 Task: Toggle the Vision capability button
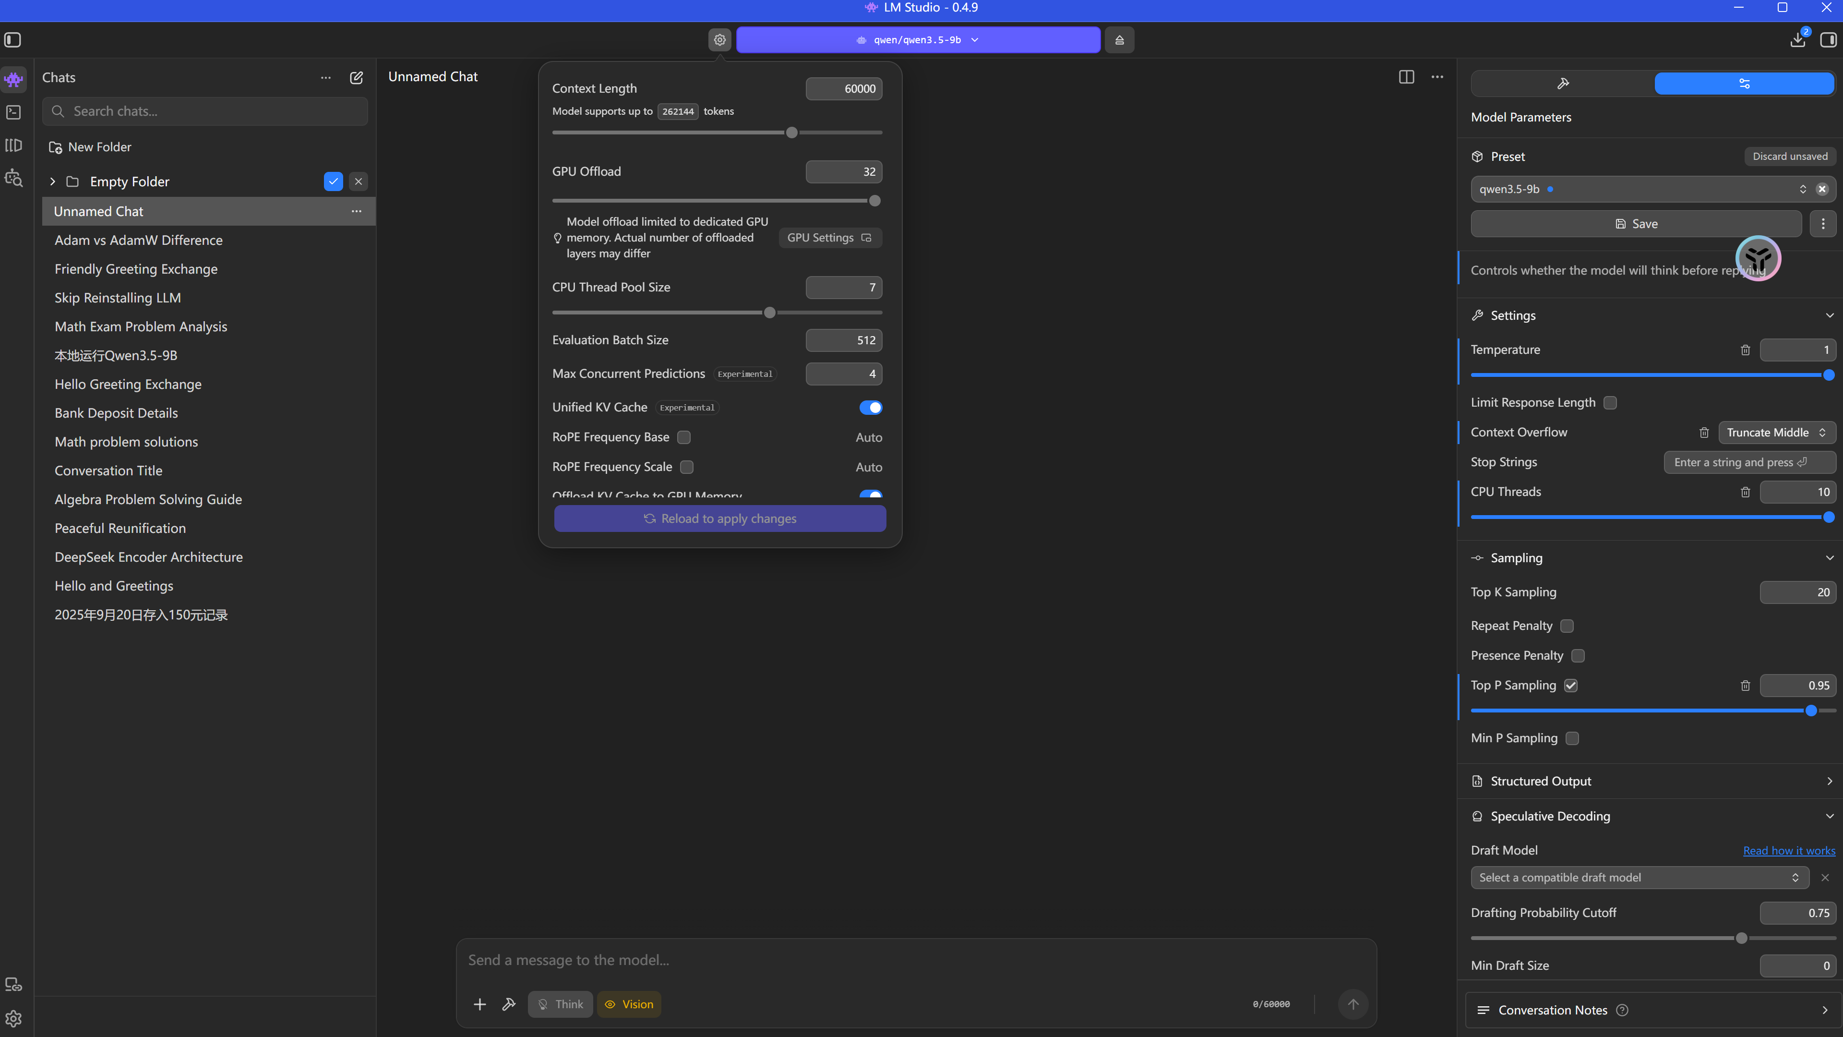coord(629,1005)
